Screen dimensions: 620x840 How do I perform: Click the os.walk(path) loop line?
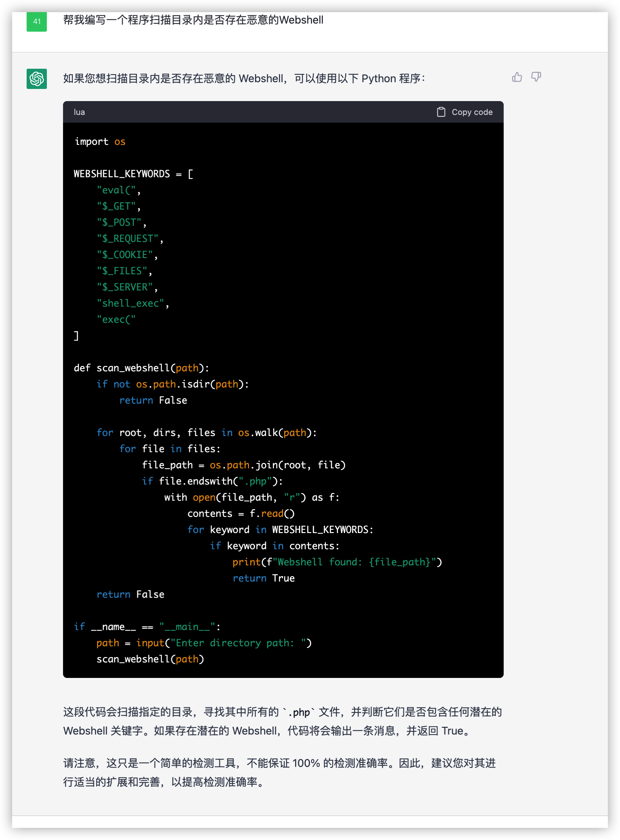[x=207, y=432]
